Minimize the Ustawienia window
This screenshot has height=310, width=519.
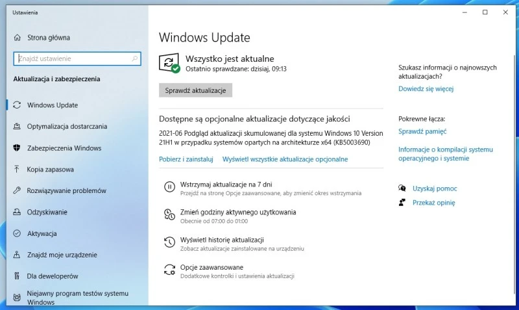pyautogui.click(x=465, y=12)
